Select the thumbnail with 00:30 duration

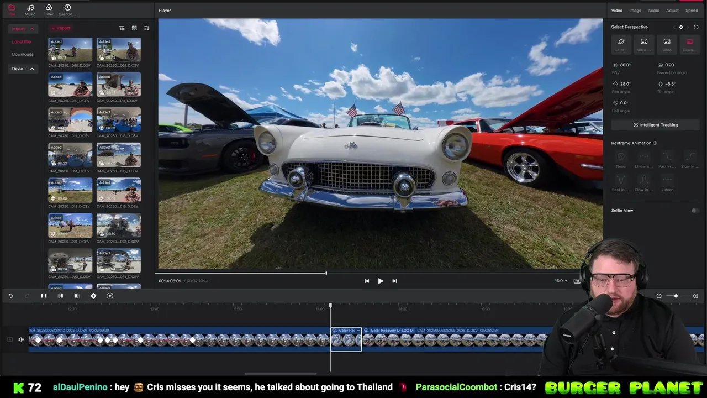[x=118, y=226]
